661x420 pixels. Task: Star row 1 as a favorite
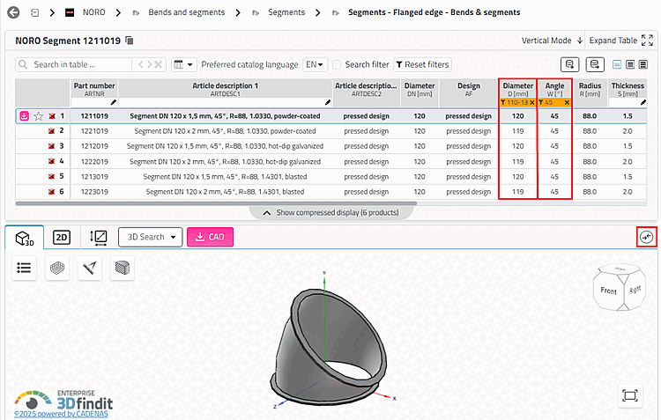click(x=39, y=116)
